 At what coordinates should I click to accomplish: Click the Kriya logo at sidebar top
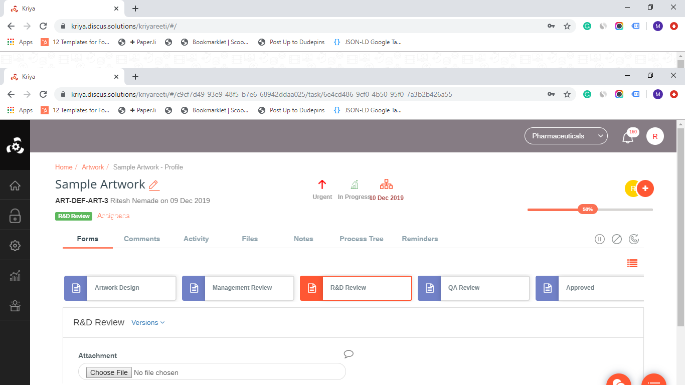click(15, 145)
